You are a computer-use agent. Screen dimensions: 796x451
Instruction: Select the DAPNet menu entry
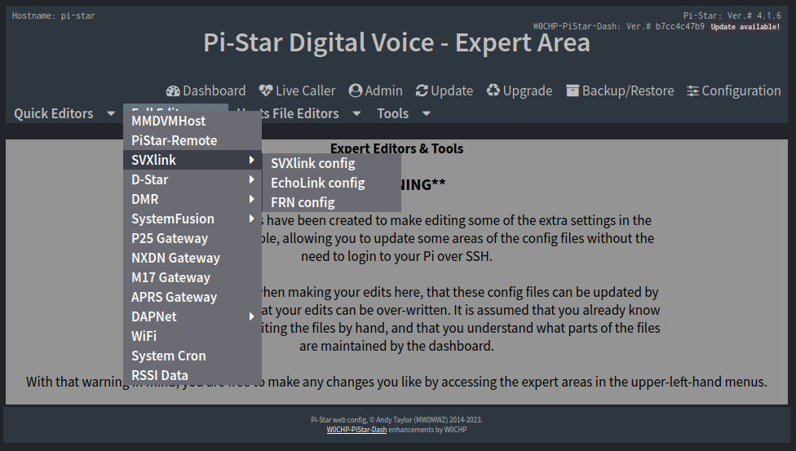pos(192,316)
